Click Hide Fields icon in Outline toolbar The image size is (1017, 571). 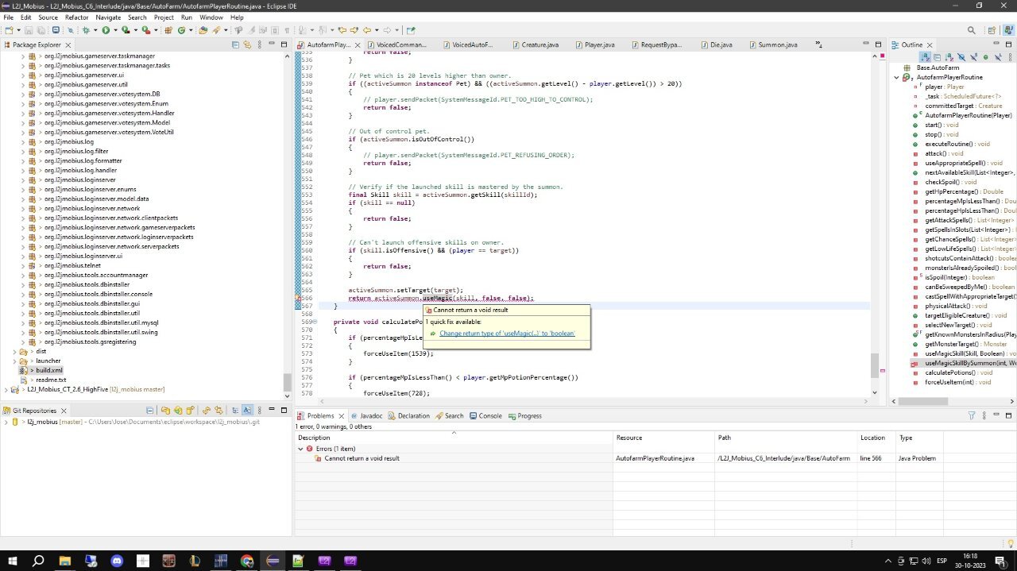961,57
